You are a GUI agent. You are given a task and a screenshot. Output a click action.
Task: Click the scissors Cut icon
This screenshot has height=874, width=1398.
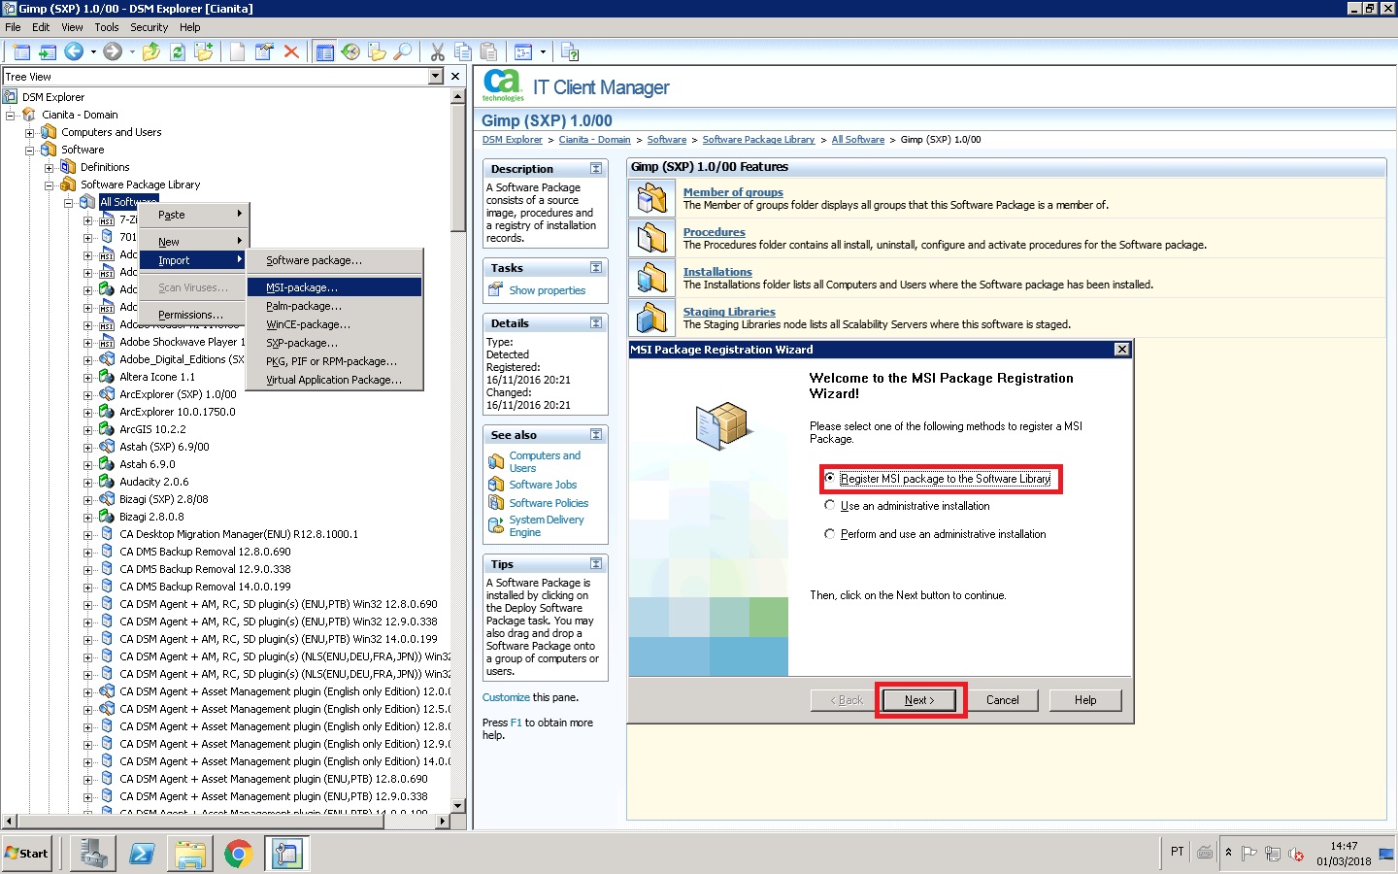click(x=437, y=51)
